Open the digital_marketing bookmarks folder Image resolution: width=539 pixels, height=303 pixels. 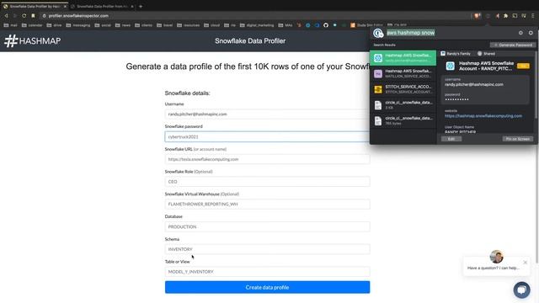(x=257, y=25)
